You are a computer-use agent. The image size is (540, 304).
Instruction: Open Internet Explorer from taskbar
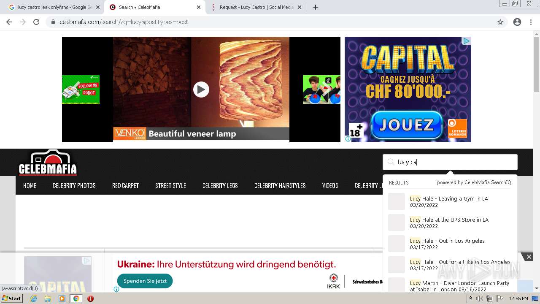33,299
